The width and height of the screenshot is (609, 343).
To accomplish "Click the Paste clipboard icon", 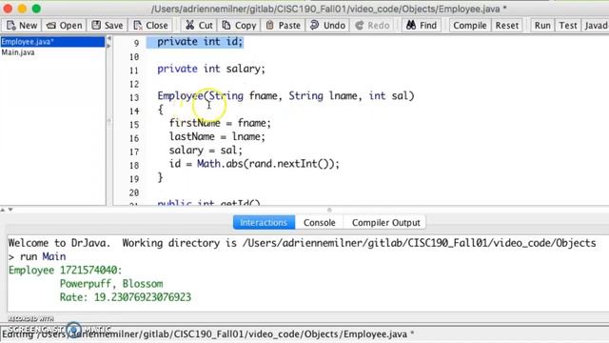I will point(269,26).
